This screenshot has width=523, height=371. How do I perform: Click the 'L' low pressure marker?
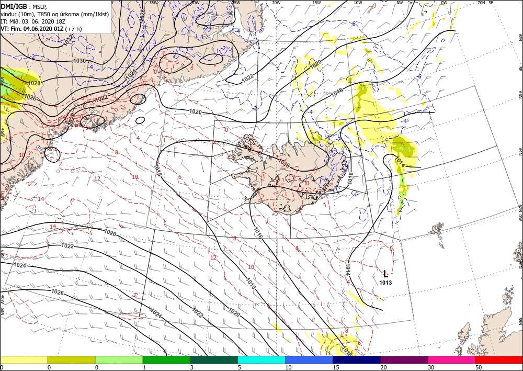(385, 274)
